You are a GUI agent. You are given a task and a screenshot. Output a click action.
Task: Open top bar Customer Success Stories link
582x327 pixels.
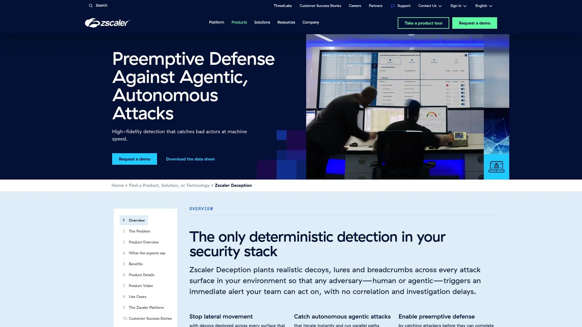coord(320,6)
